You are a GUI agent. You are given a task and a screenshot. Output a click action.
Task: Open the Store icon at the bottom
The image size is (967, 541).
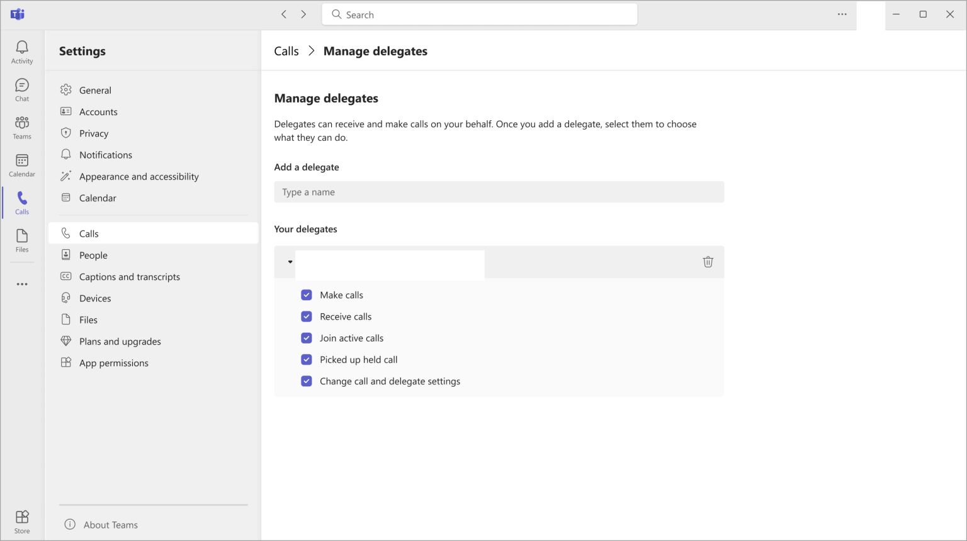point(21,520)
